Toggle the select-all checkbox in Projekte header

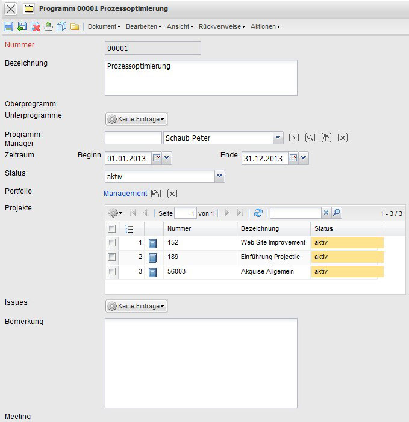pyautogui.click(x=111, y=228)
